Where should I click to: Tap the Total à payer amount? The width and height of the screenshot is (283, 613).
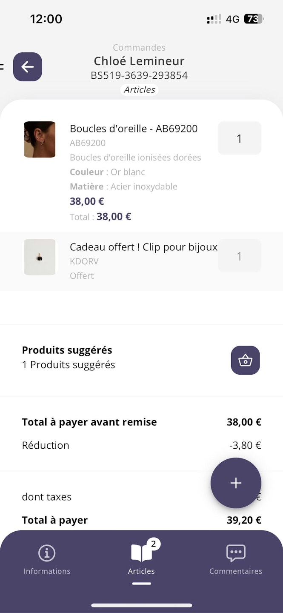[x=244, y=520]
